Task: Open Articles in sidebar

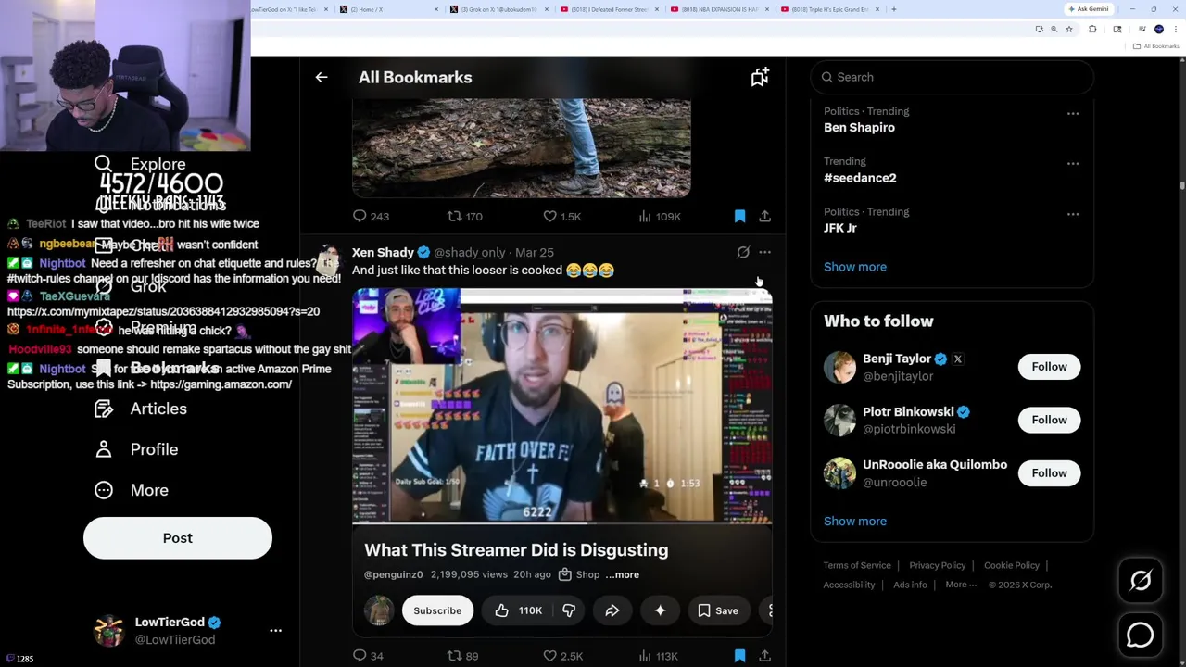Action: [x=141, y=409]
